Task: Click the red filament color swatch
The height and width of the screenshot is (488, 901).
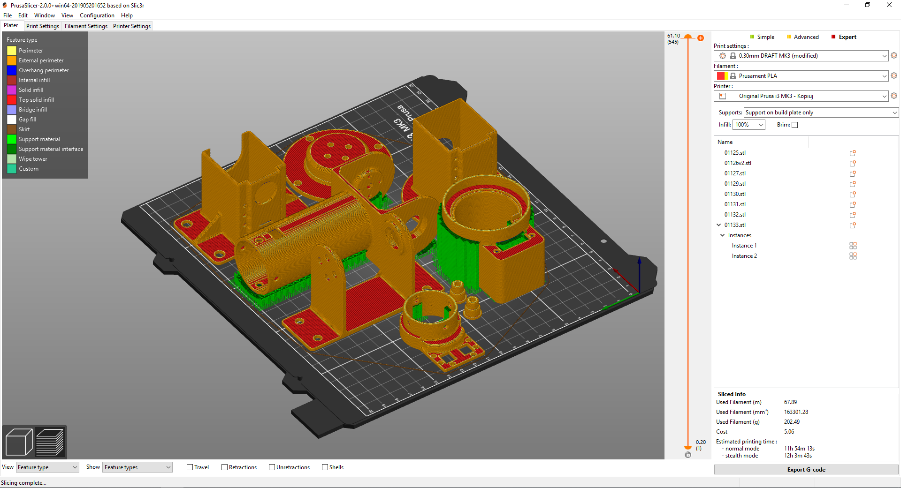Action: [x=721, y=76]
